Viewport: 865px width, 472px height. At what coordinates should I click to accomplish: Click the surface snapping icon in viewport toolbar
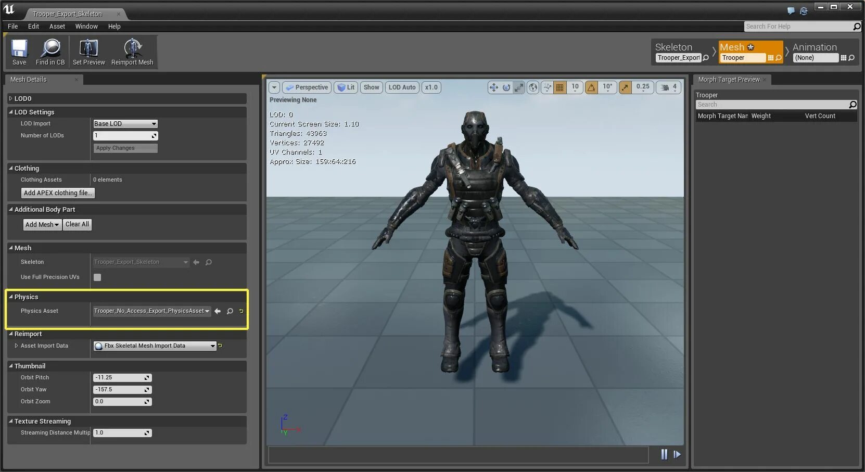(x=547, y=87)
